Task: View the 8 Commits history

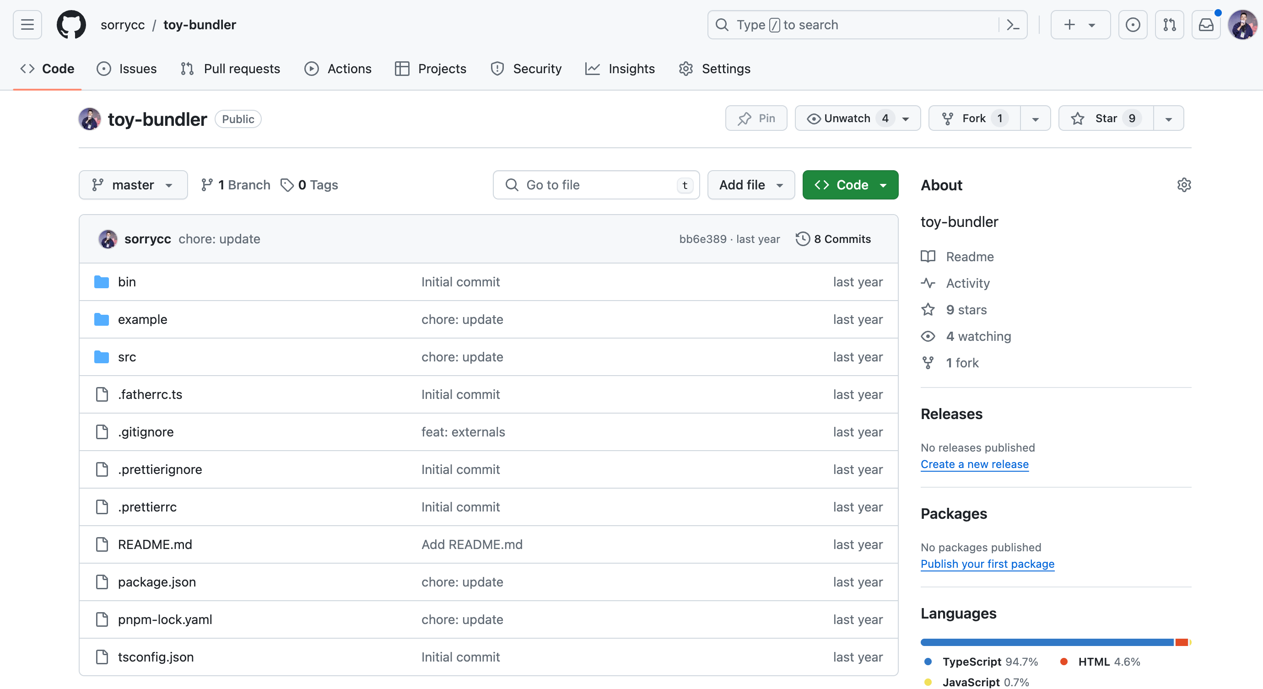Action: click(833, 239)
